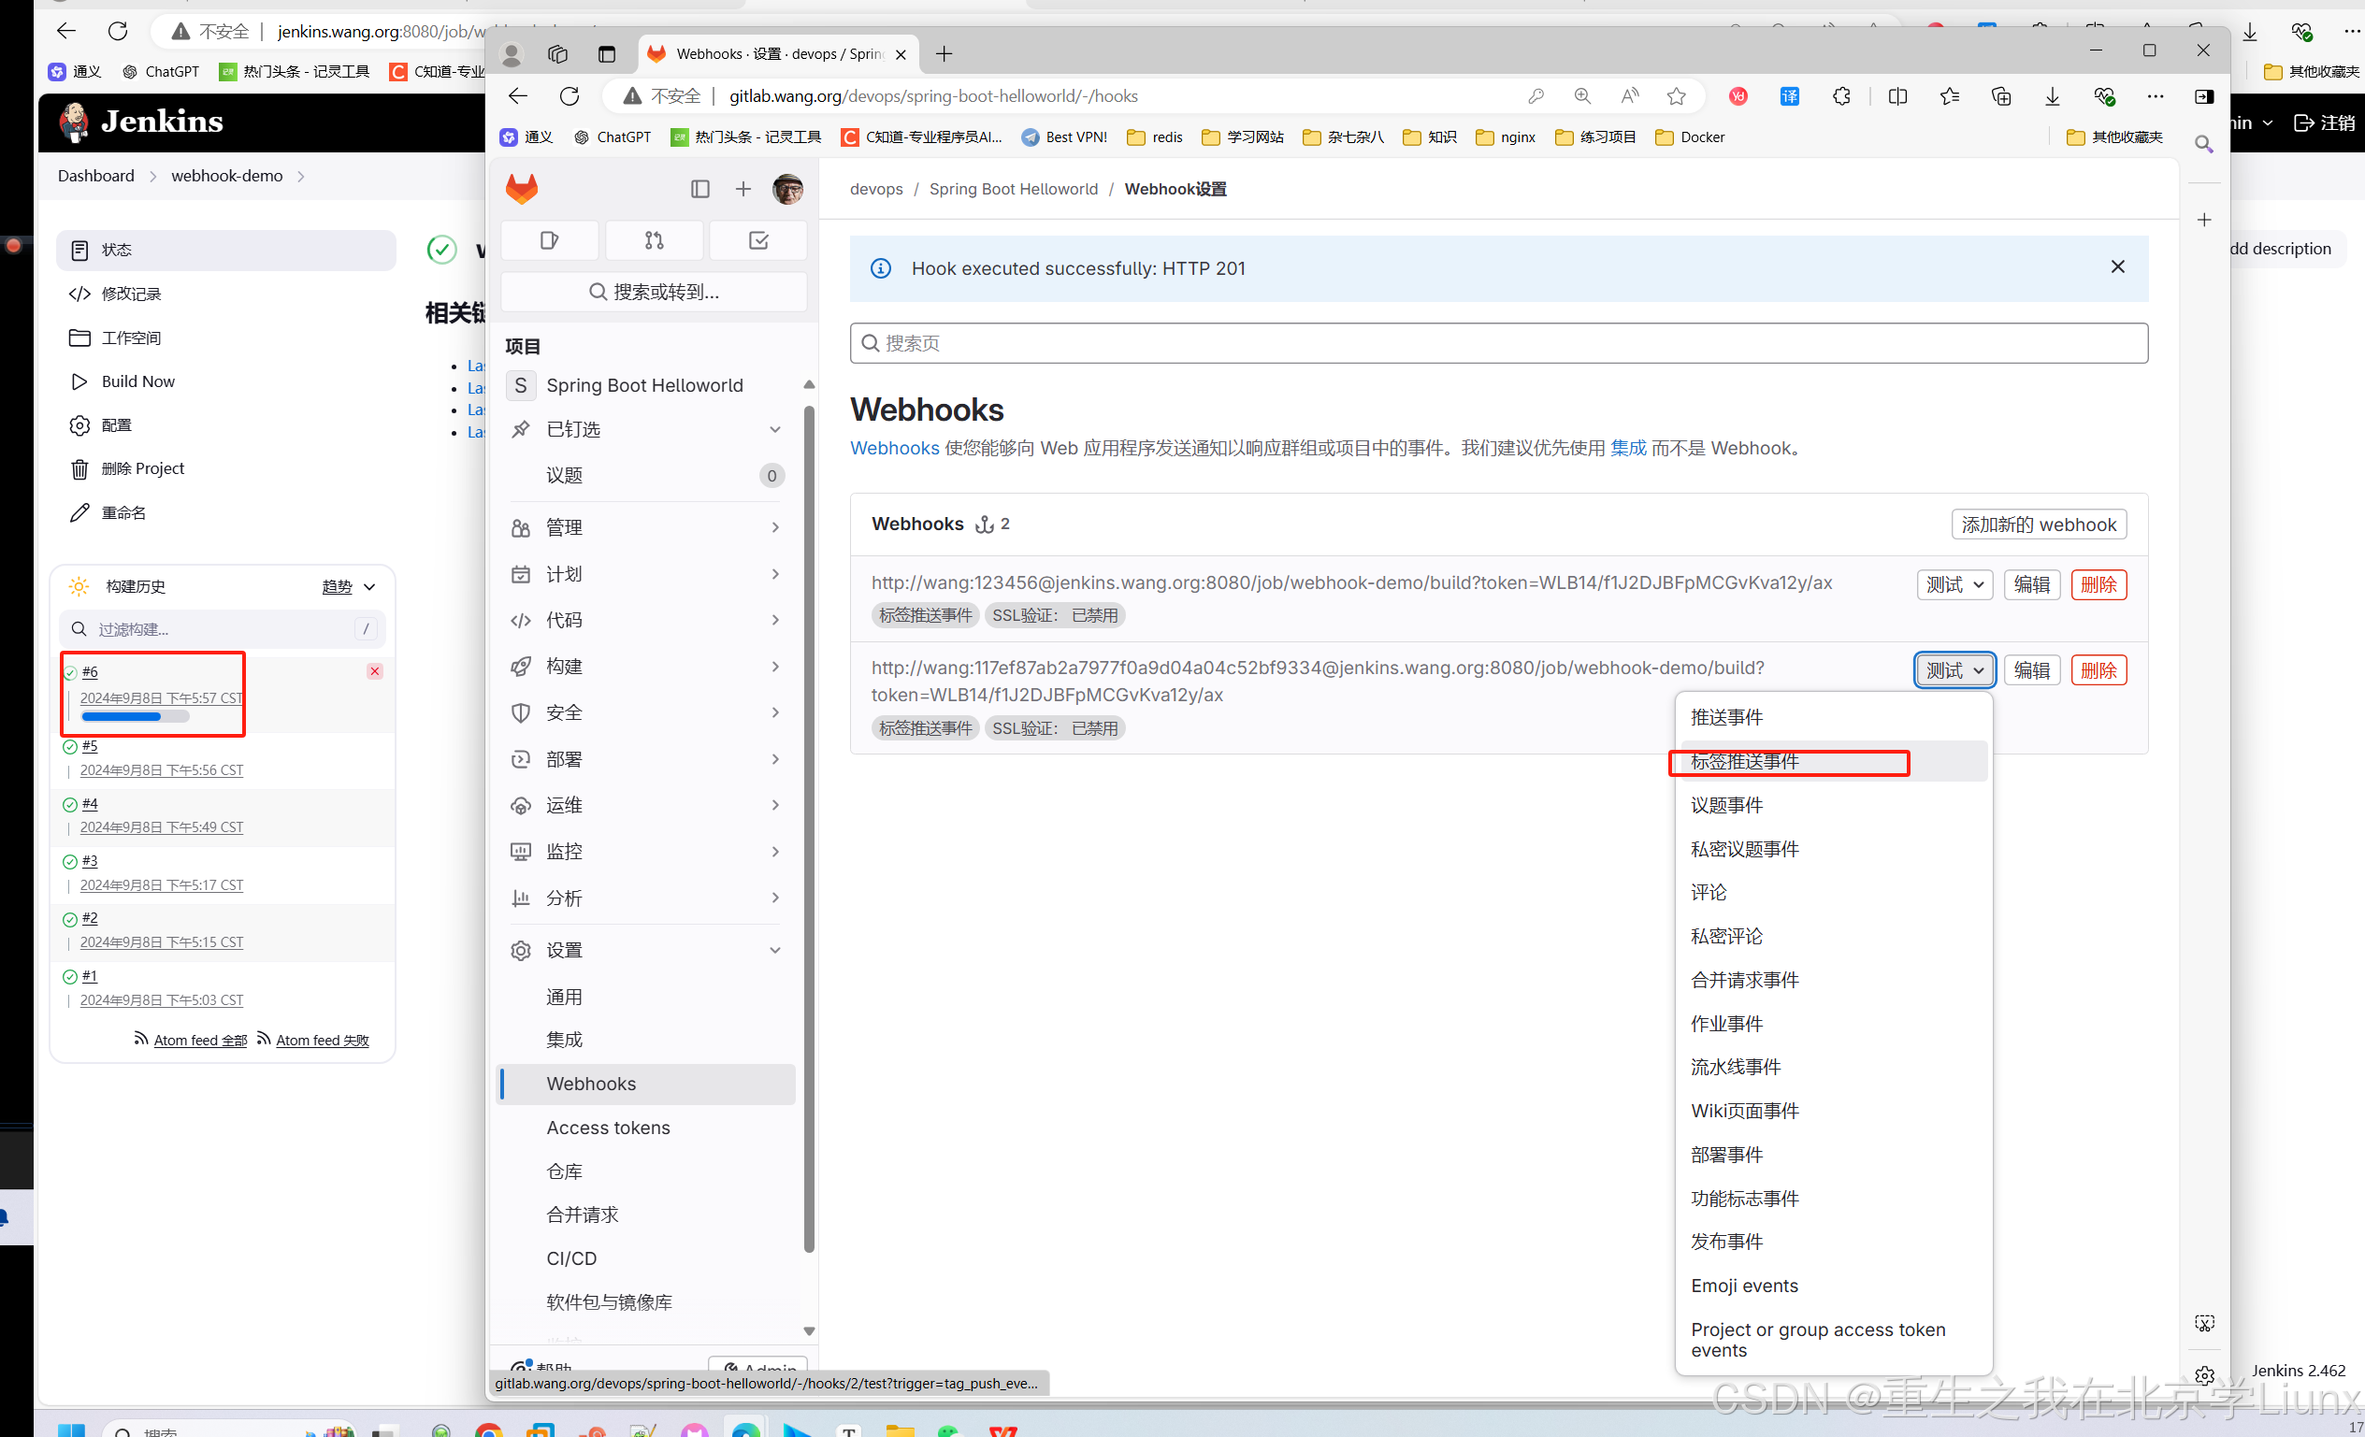Dismiss the Hook executed successfully alert
The width and height of the screenshot is (2365, 1437).
2117,266
